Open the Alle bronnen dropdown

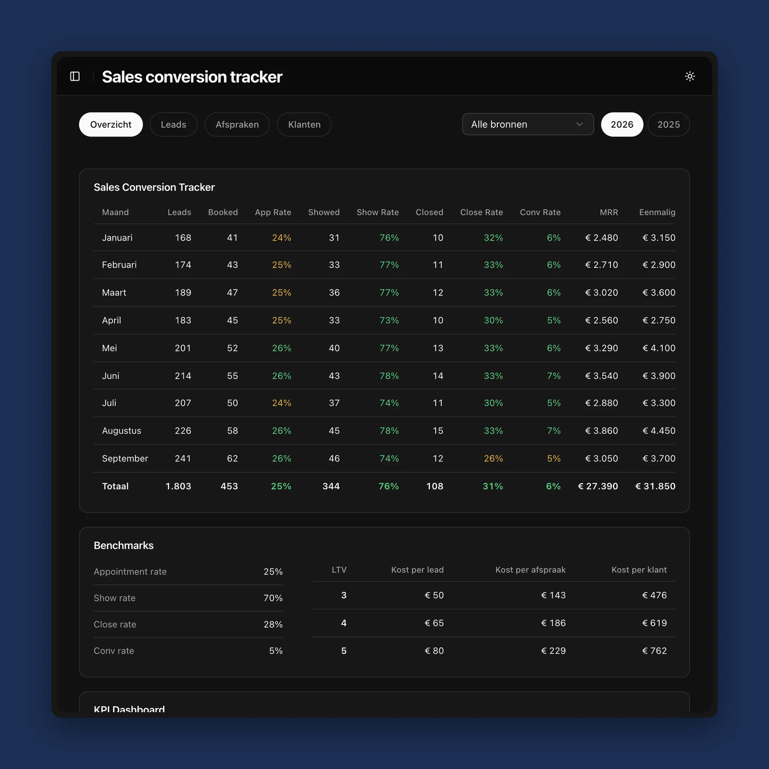pos(528,124)
